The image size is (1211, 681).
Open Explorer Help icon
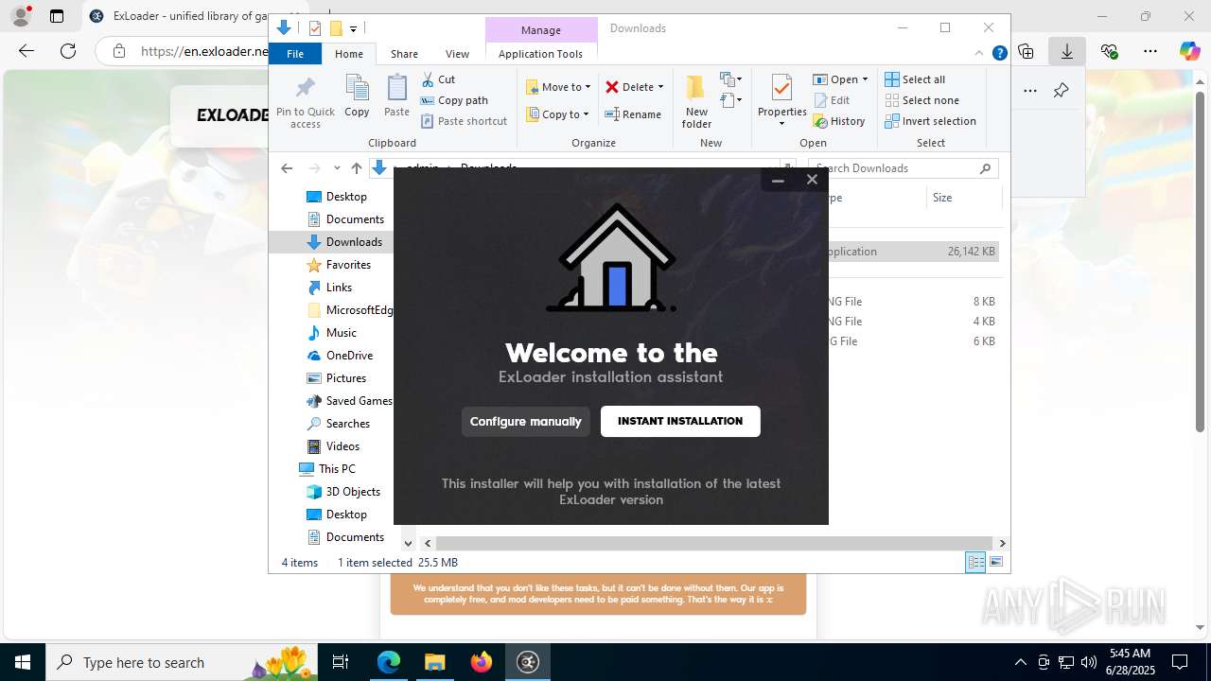999,54
